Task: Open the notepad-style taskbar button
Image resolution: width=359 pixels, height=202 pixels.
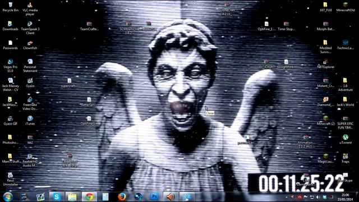Action: [x=105, y=197]
